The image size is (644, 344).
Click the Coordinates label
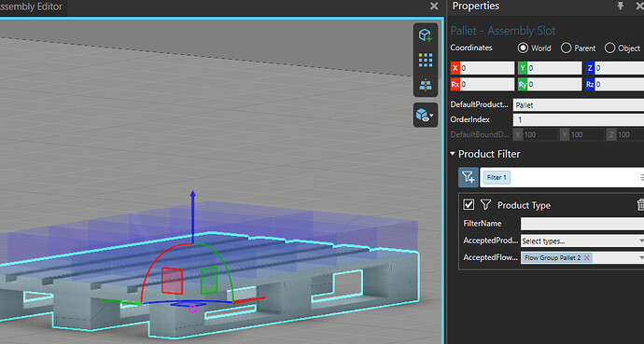(x=471, y=48)
